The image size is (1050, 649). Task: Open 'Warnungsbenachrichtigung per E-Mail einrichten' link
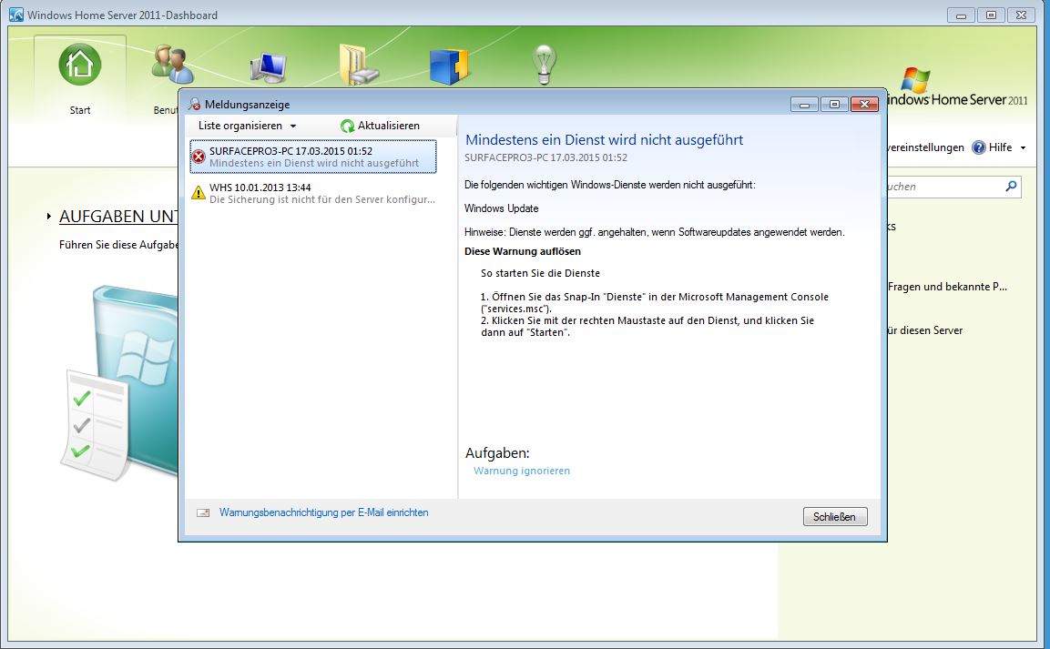click(x=324, y=512)
